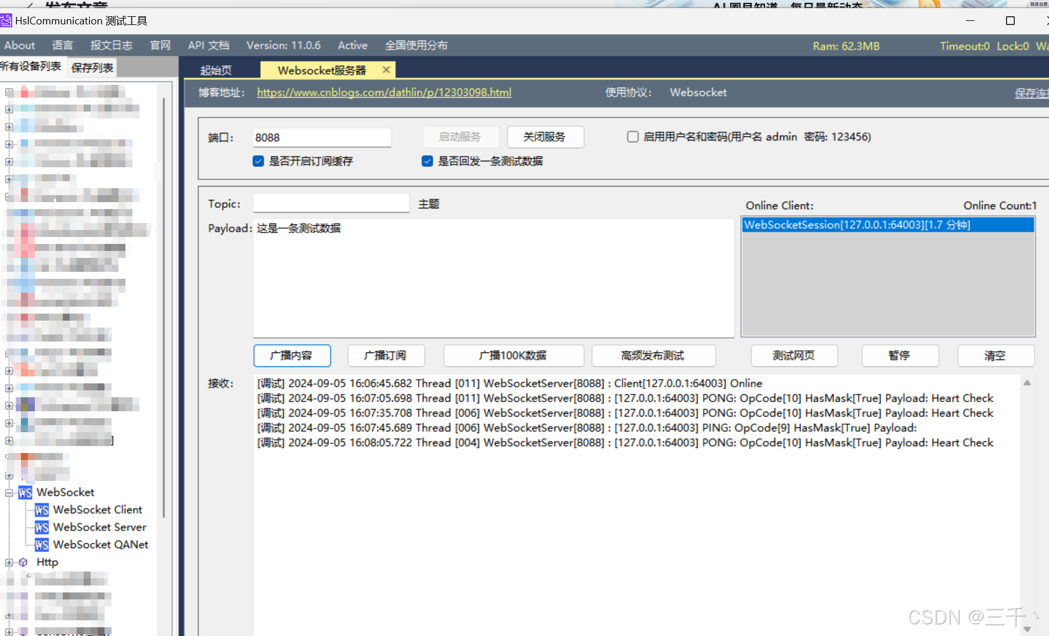Image resolution: width=1049 pixels, height=636 pixels.
Task: Open the API 文档 menu
Action: click(x=208, y=45)
